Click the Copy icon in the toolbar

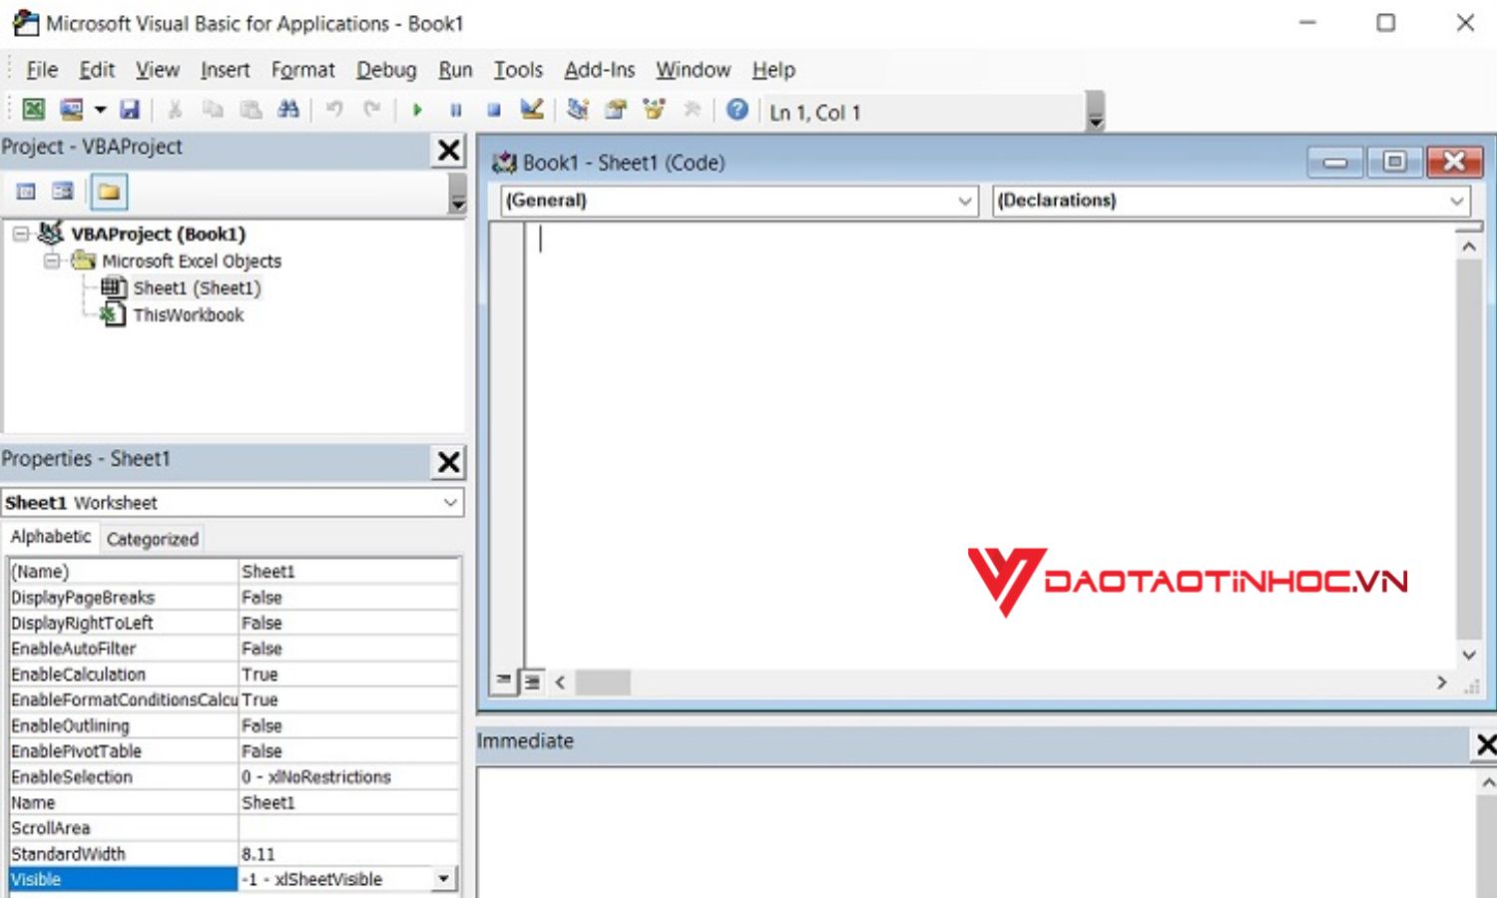[x=213, y=110]
